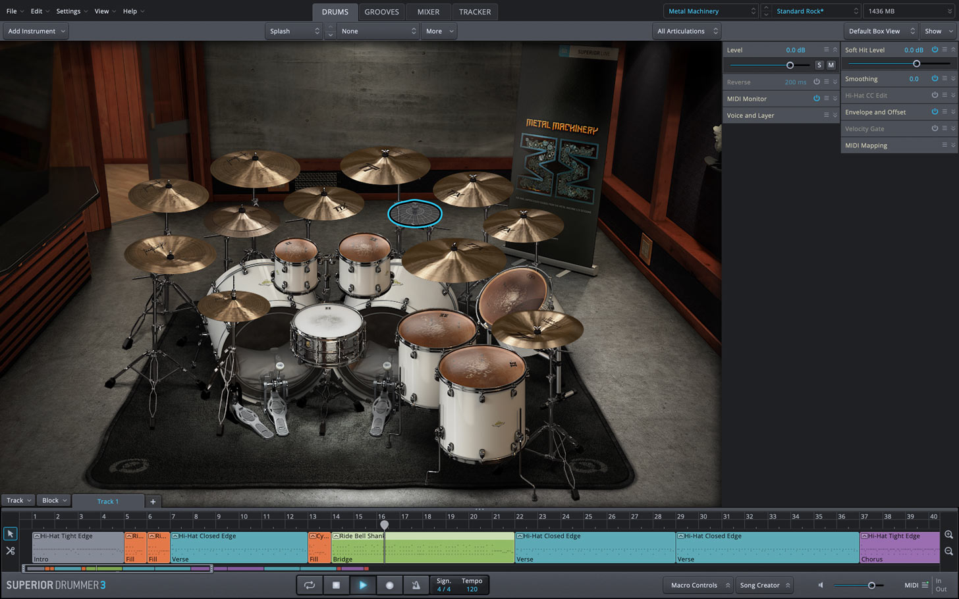The width and height of the screenshot is (959, 599).
Task: Adjust the Level slider handle
Action: point(790,65)
